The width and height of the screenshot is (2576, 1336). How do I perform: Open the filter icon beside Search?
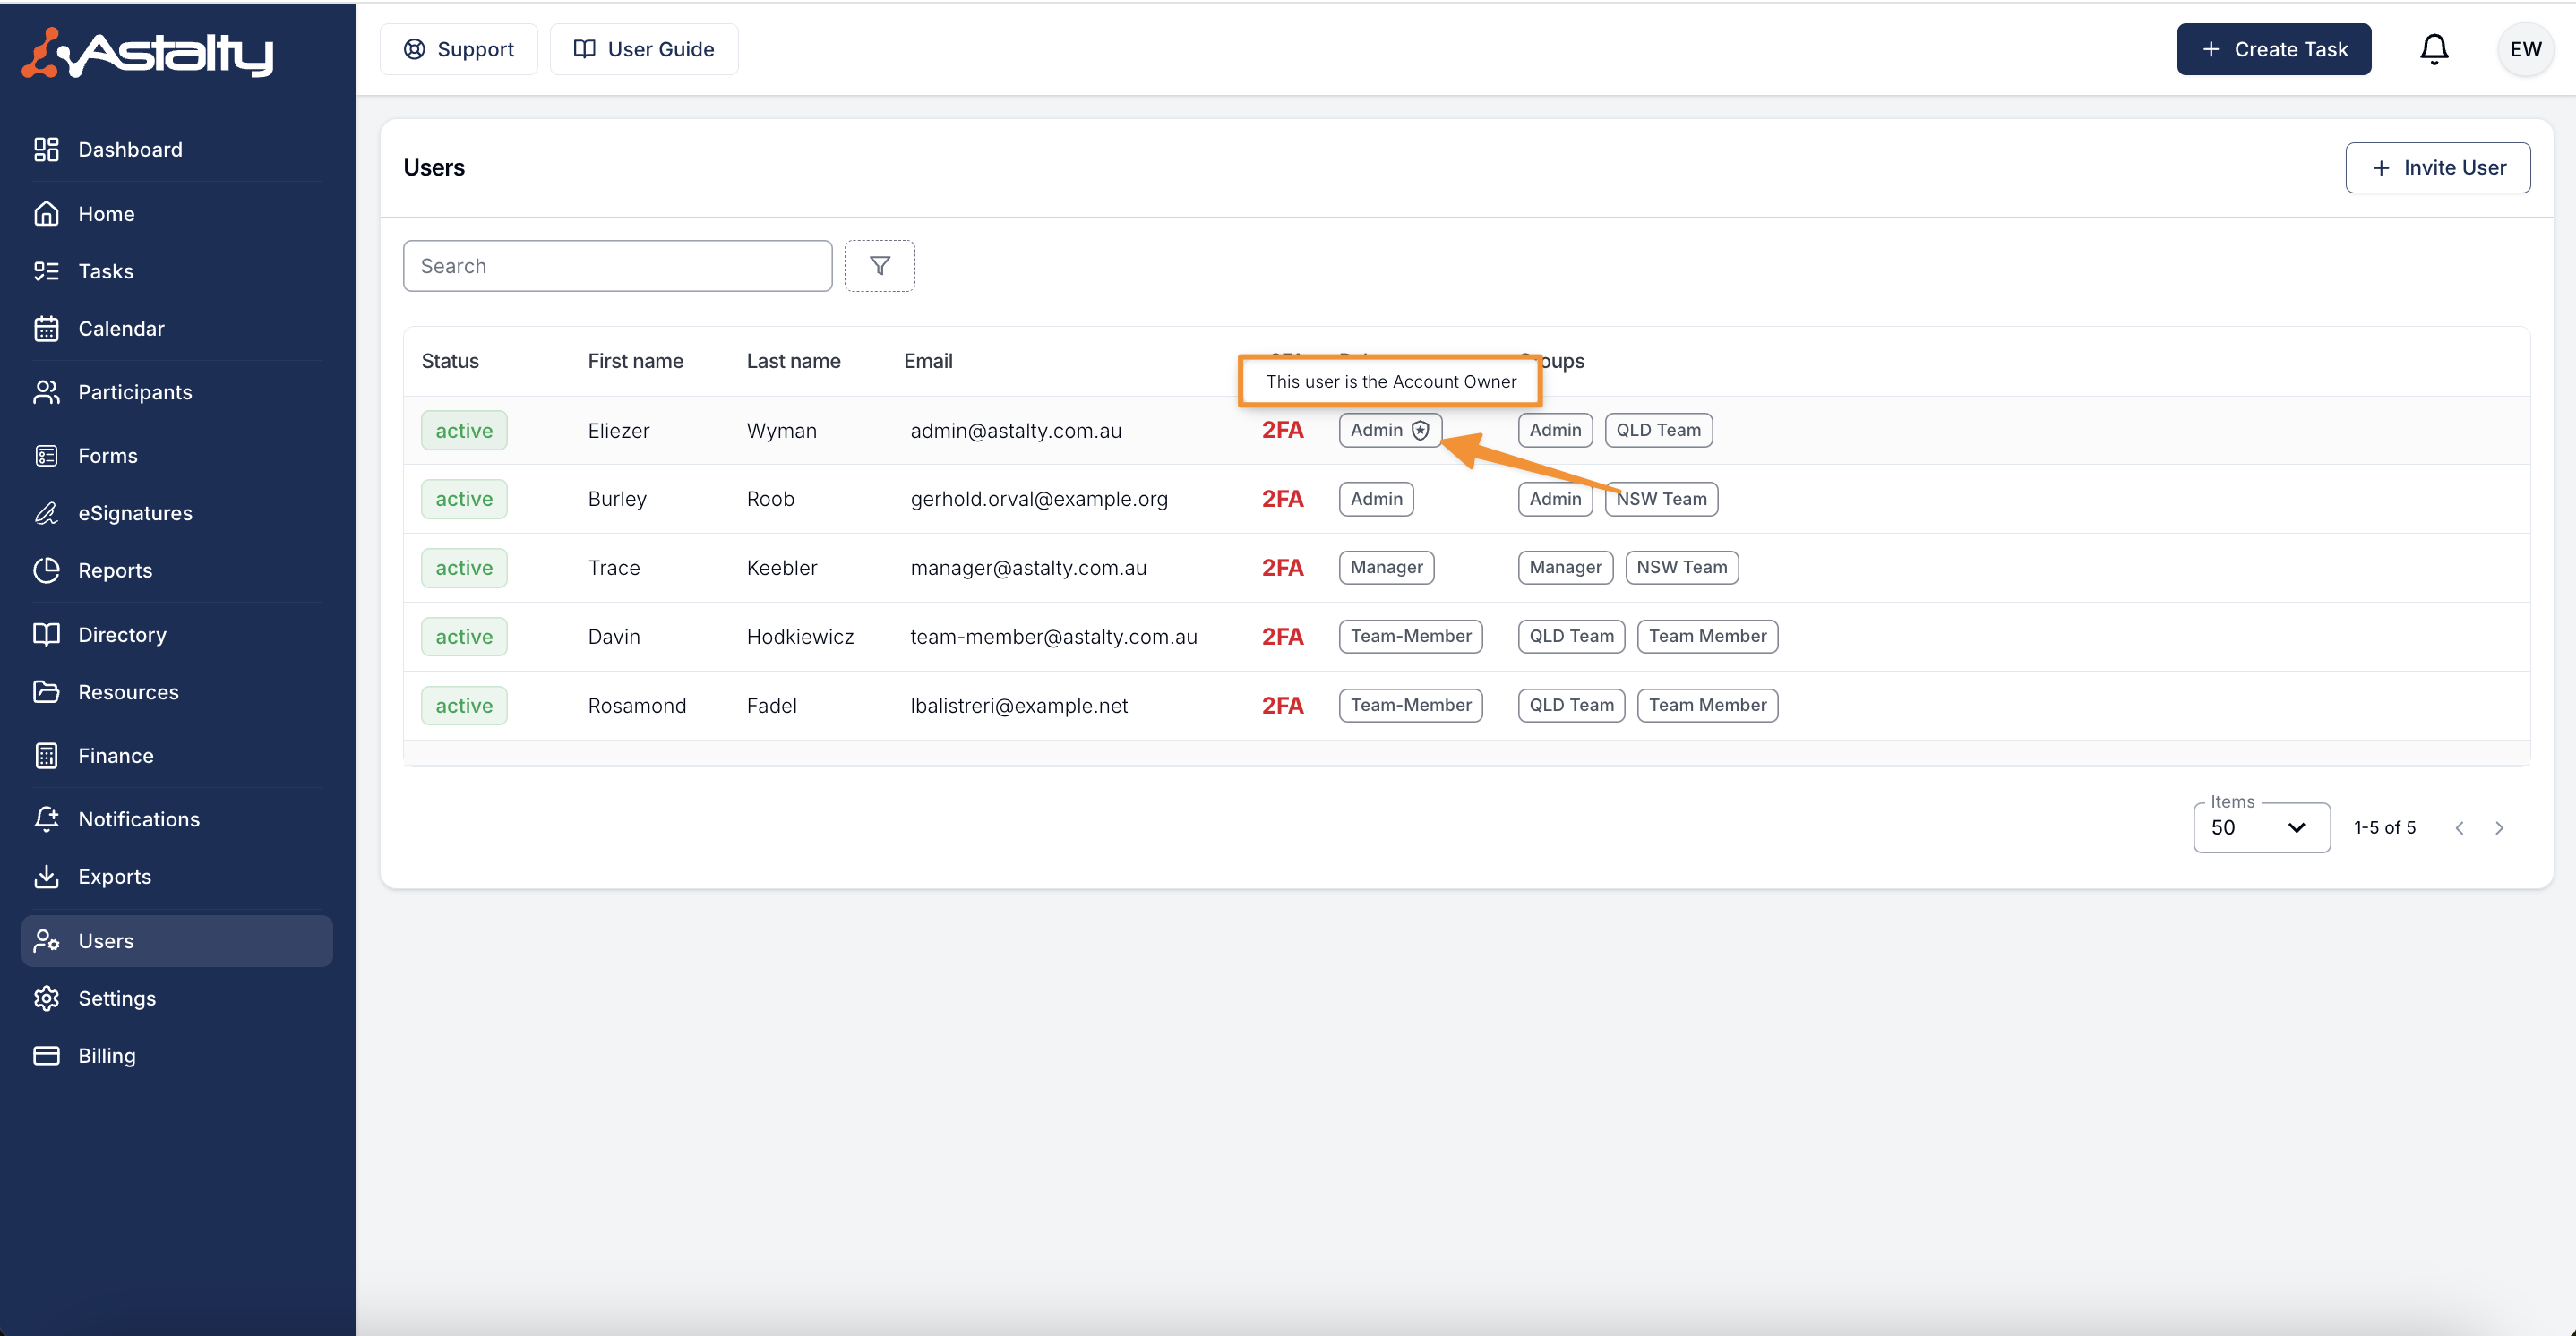click(x=879, y=266)
